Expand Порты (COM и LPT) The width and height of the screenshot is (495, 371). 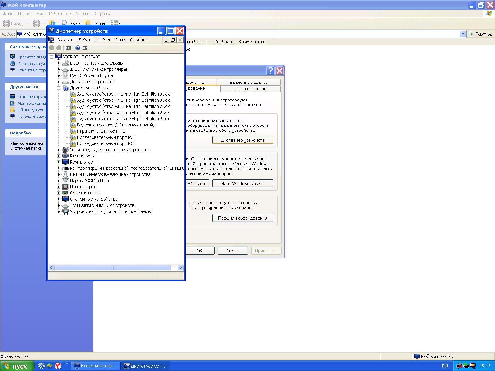tap(58, 181)
